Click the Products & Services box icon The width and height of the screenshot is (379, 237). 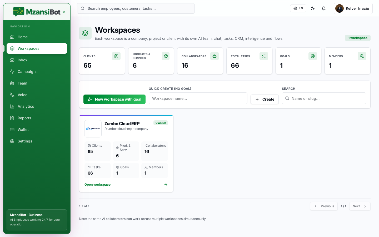[166, 56]
